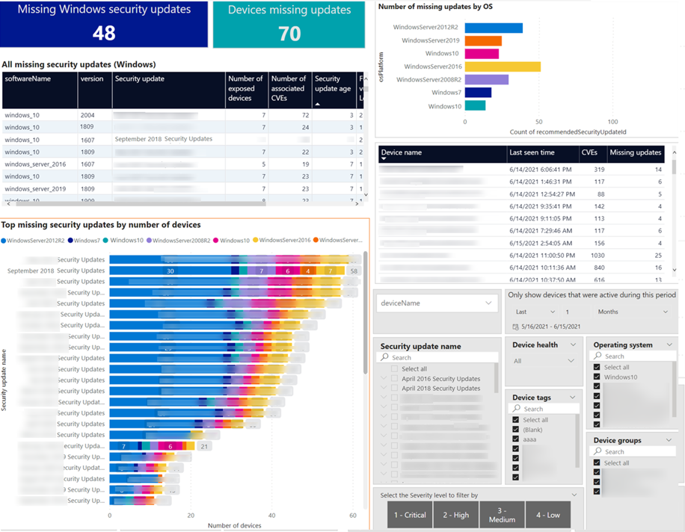Open the Last relative date dropdown

535,312
